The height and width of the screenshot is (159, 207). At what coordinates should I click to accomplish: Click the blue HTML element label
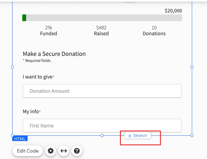[x=20, y=139]
